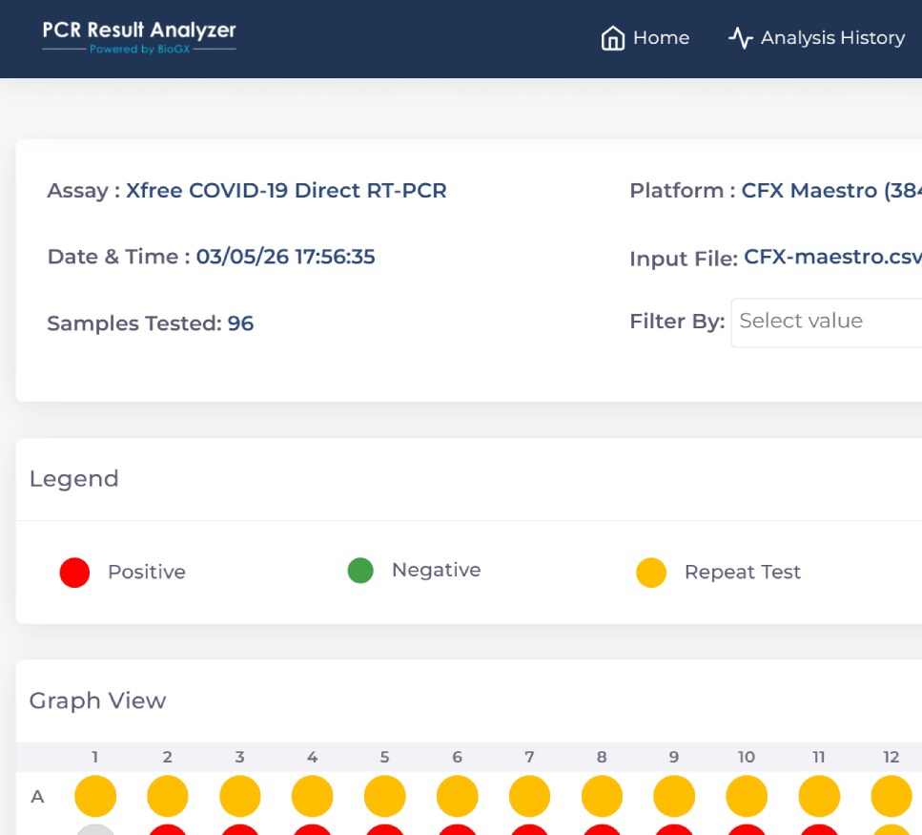Select well A4 in the graph view
The height and width of the screenshot is (835, 922).
[313, 796]
